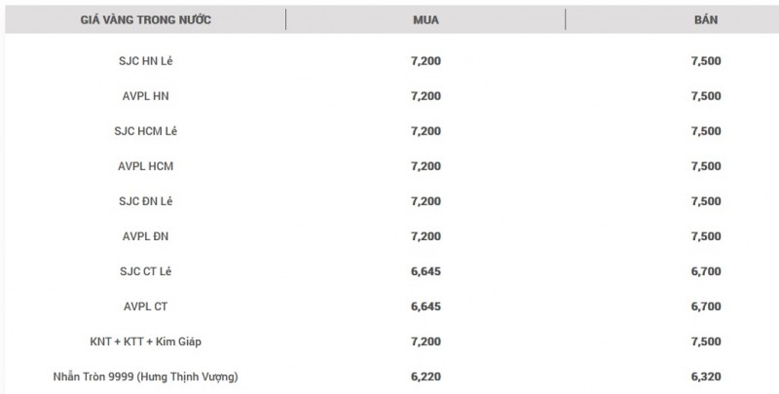This screenshot has height=394, width=779.
Task: Click the KNT + KTT + Kim Giáp sell price
Action: 705,341
